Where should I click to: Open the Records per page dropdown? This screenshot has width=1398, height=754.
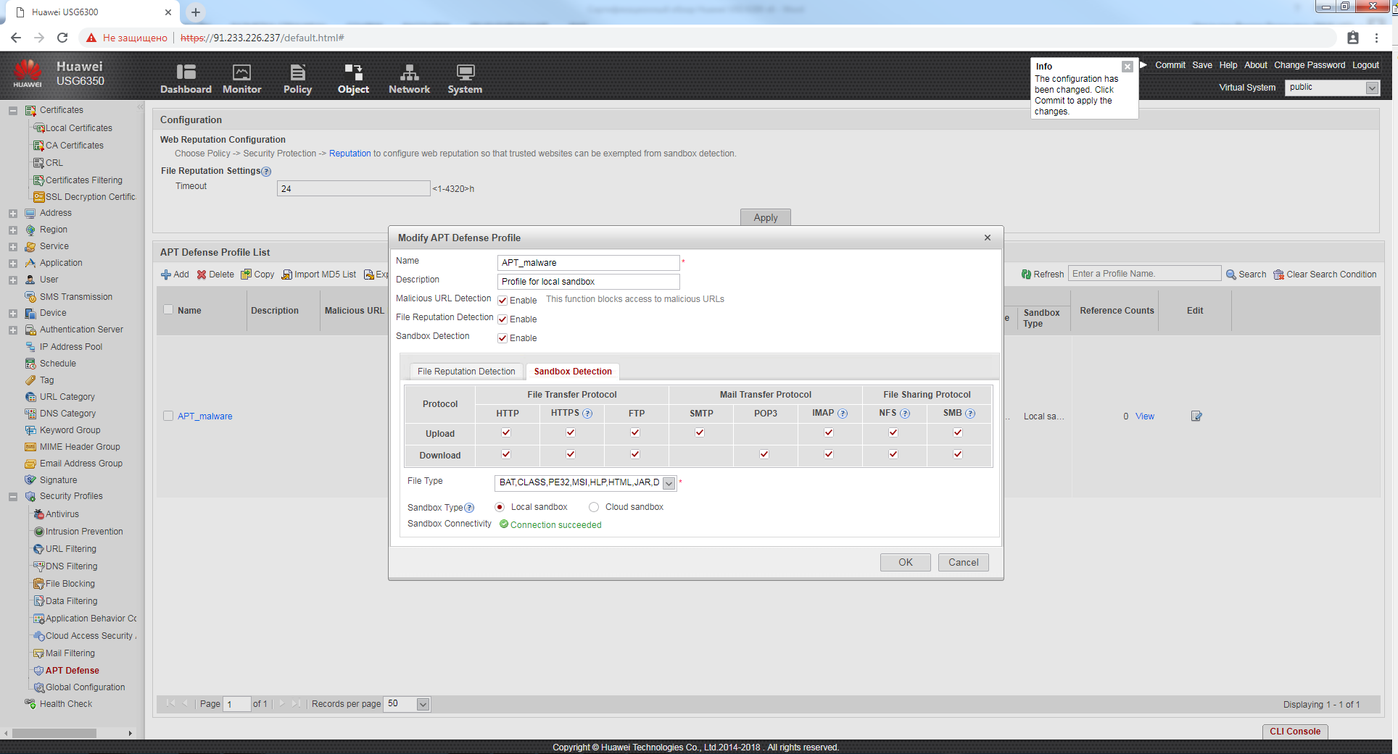tap(423, 704)
